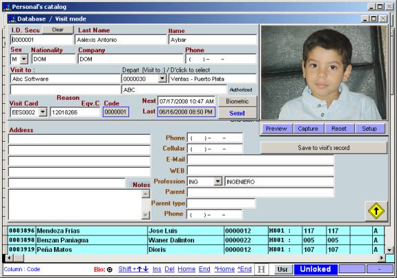Click the table horizontal scrollbar left arrow
Viewport: 397px width, 278px height.
click(9, 258)
